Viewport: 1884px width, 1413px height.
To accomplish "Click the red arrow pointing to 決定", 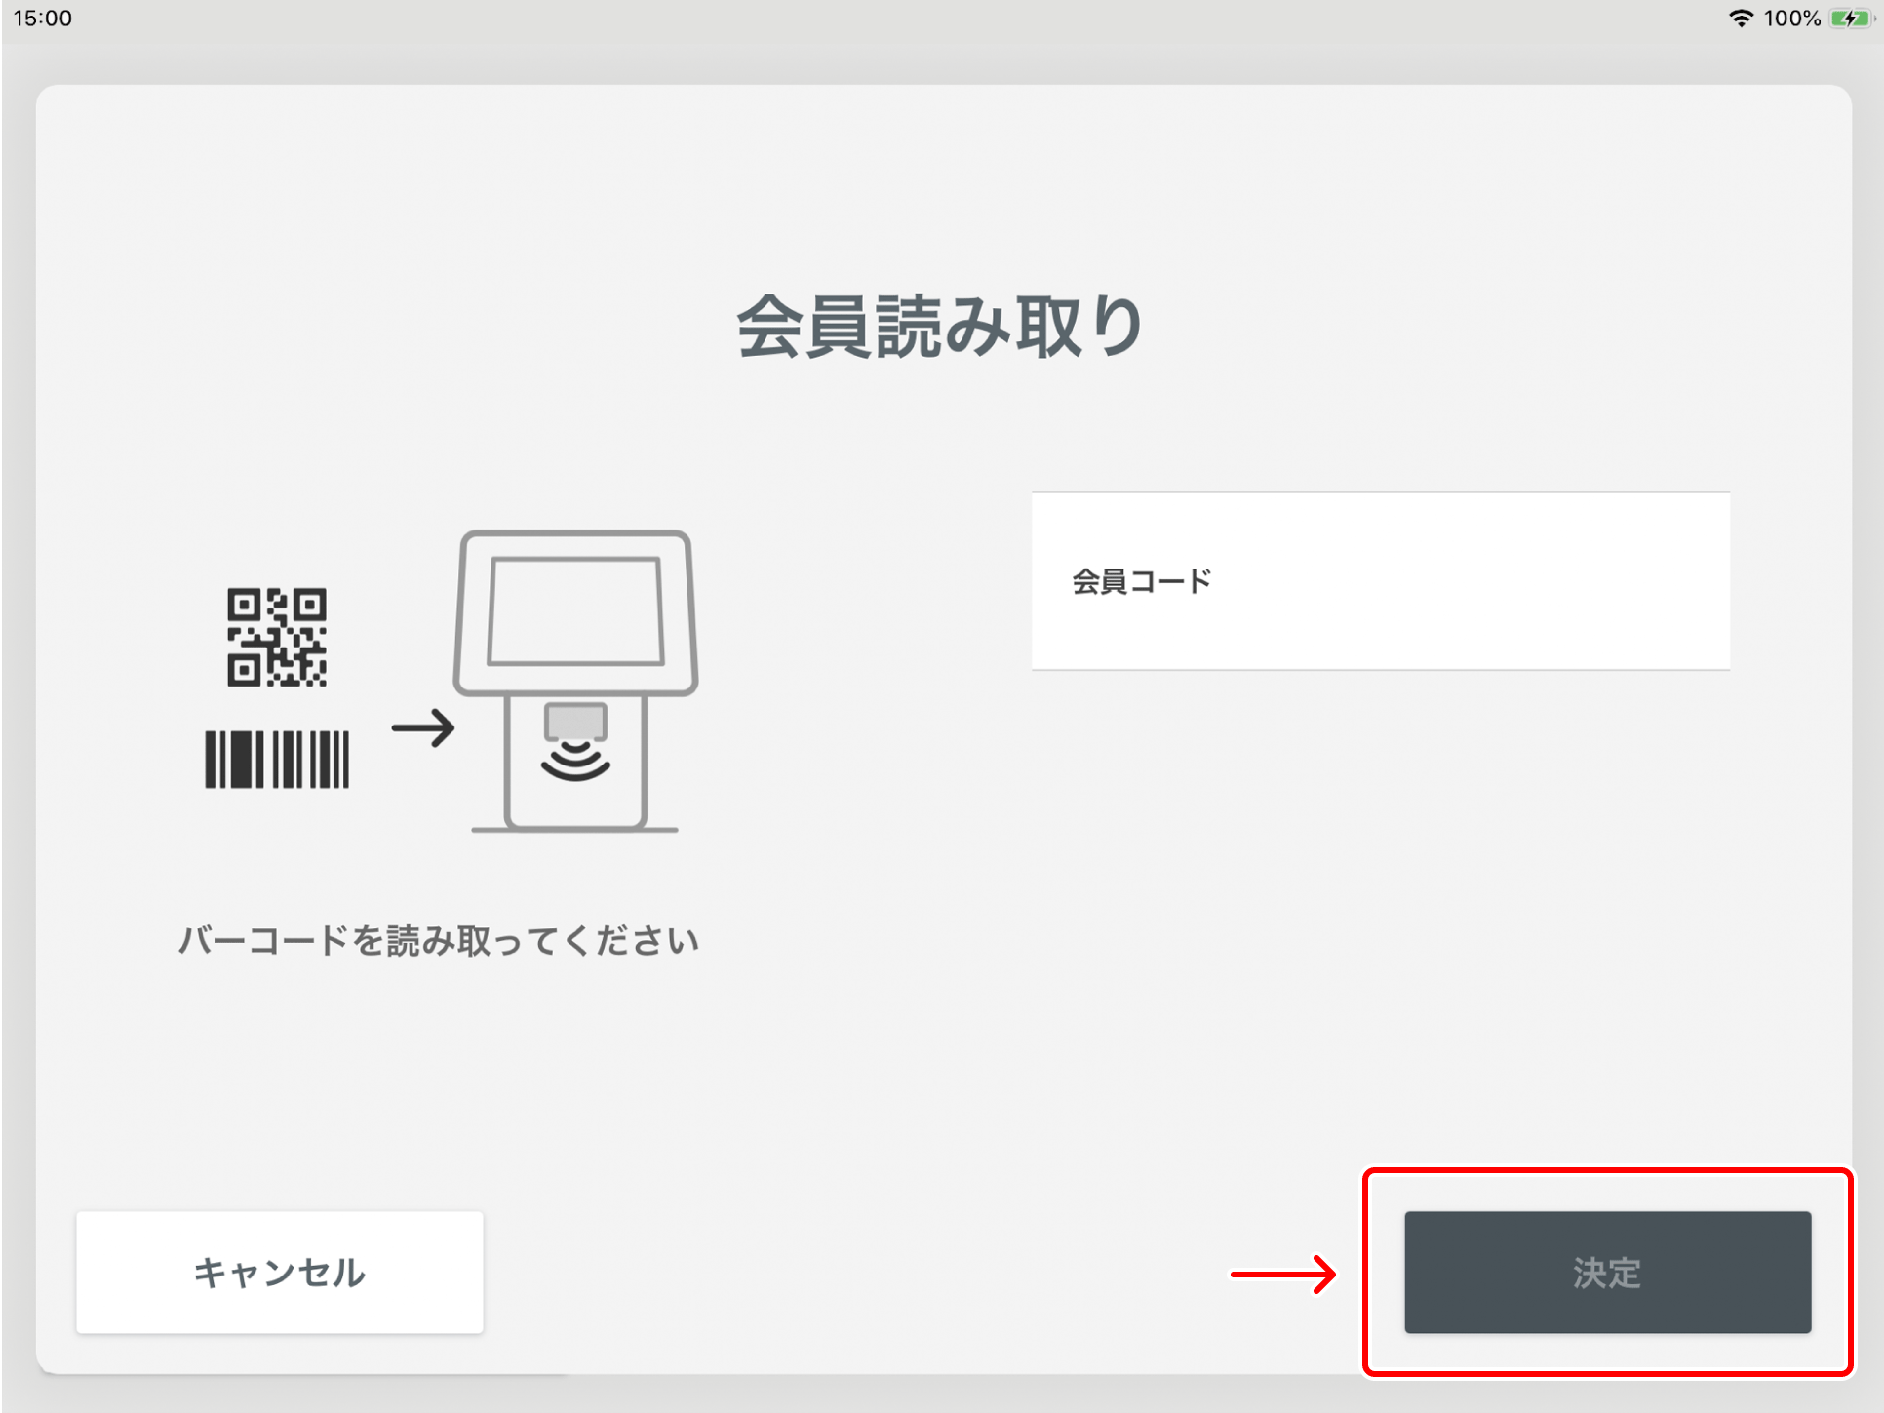I will coord(1282,1274).
